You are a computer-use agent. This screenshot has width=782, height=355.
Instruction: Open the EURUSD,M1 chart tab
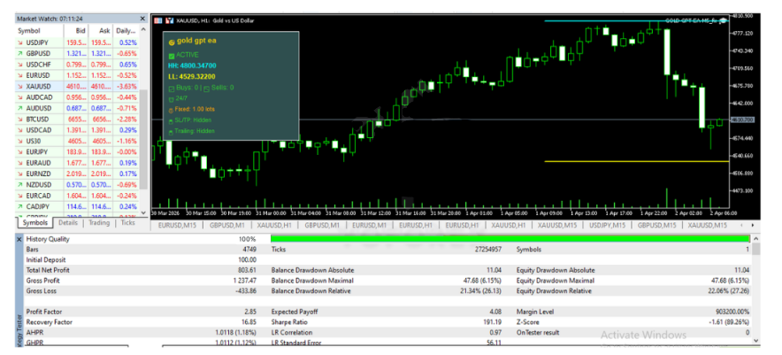369,226
